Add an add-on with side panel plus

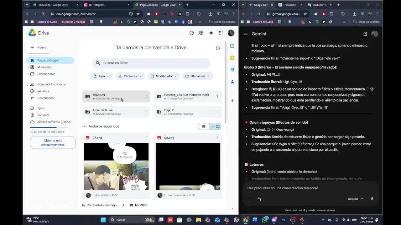click(x=232, y=101)
